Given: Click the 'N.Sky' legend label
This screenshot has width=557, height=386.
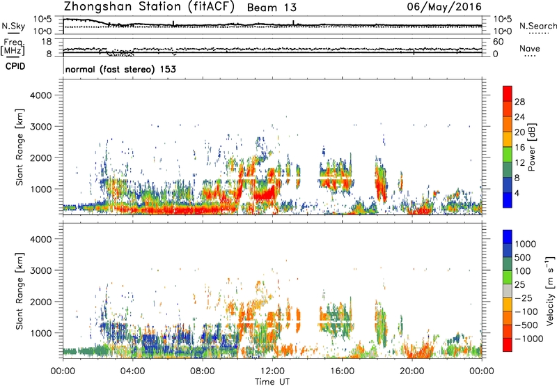Looking at the screenshot, I should pos(13,26).
